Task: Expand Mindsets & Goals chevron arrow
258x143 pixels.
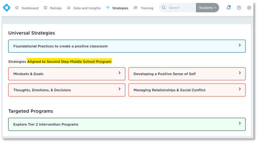Action: coord(119,73)
